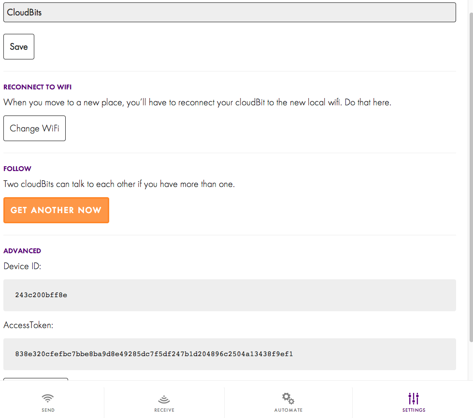The width and height of the screenshot is (473, 418).
Task: Switch to the SEND tab label
Action: 48,410
